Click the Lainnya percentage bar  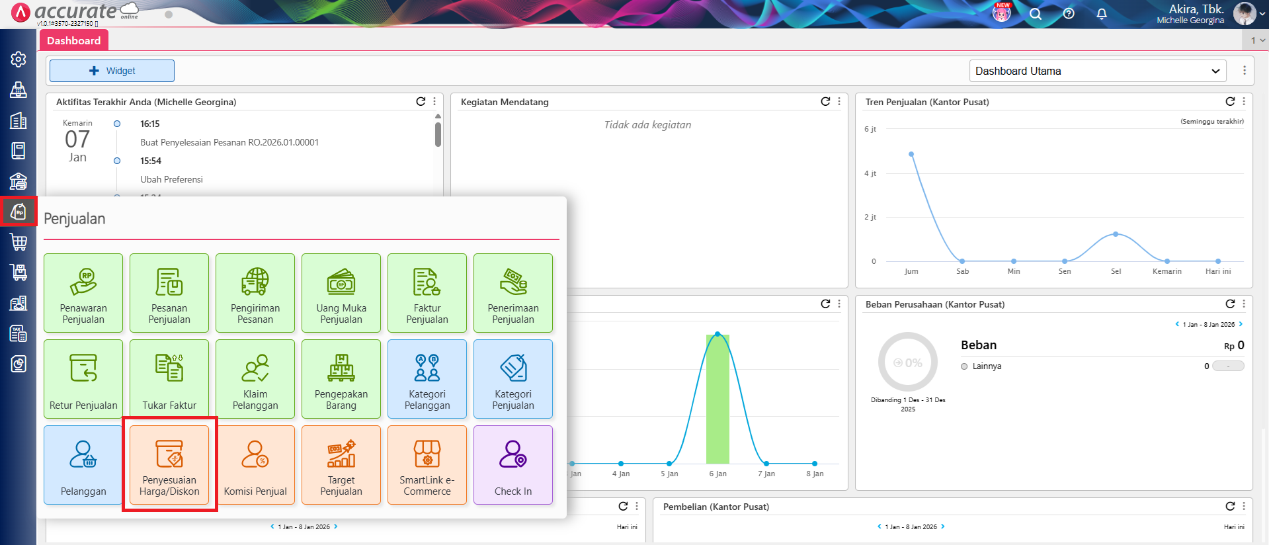click(1229, 366)
